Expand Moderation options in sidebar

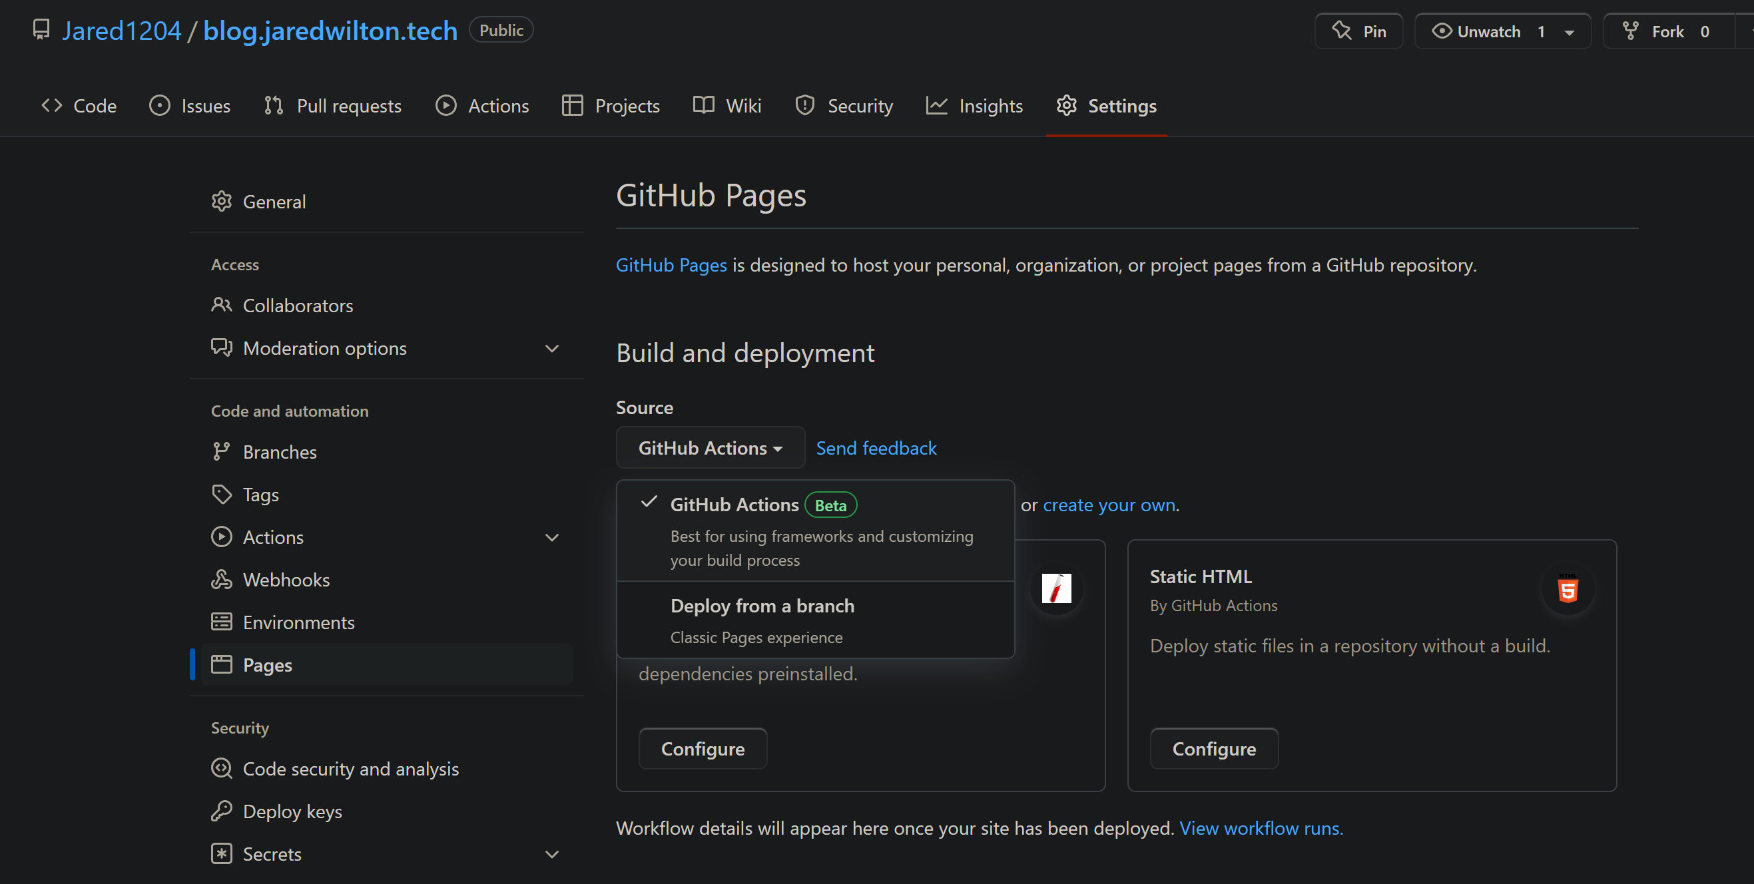(551, 348)
